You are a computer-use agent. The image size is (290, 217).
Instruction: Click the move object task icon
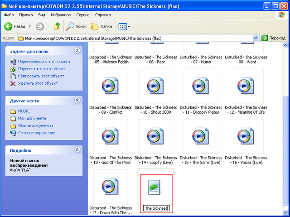[13, 69]
